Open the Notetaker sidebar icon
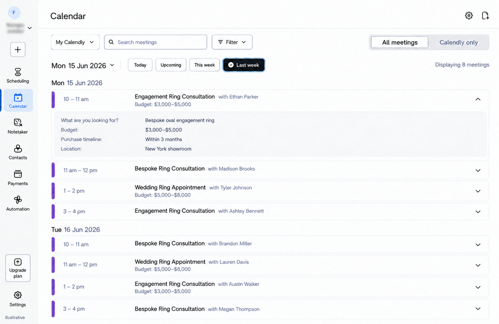 18,123
